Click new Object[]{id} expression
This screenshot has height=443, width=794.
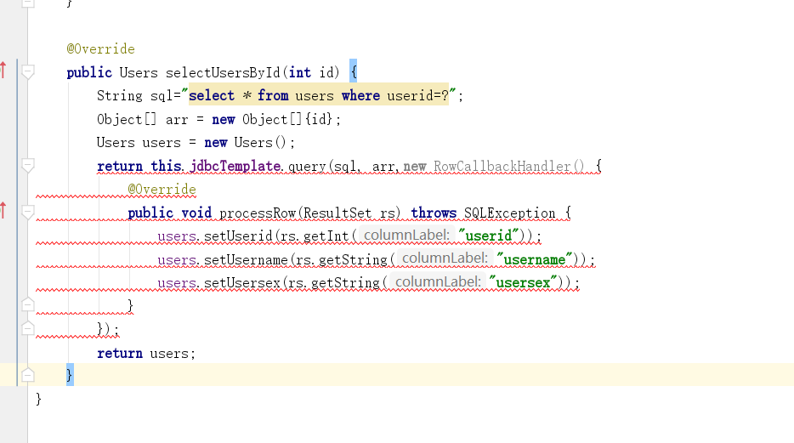point(273,120)
